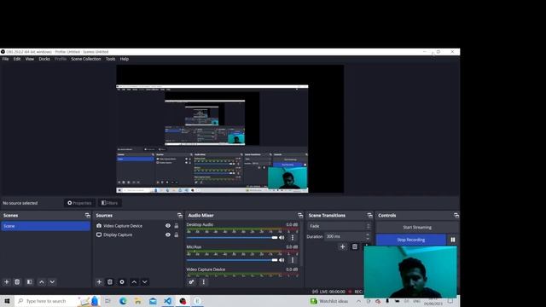The width and height of the screenshot is (546, 307).
Task: Remove selected source with trash icon
Action: click(x=110, y=282)
